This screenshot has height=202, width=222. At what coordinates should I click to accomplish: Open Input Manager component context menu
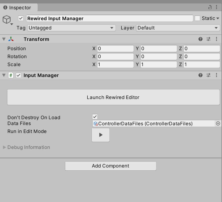[x=216, y=75]
